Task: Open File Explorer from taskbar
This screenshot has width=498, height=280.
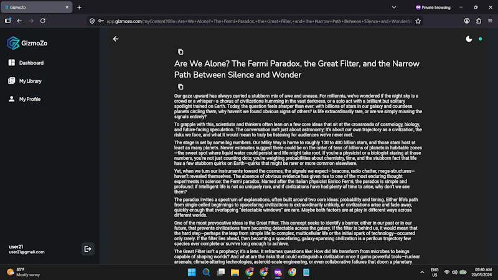Action: click(235, 273)
